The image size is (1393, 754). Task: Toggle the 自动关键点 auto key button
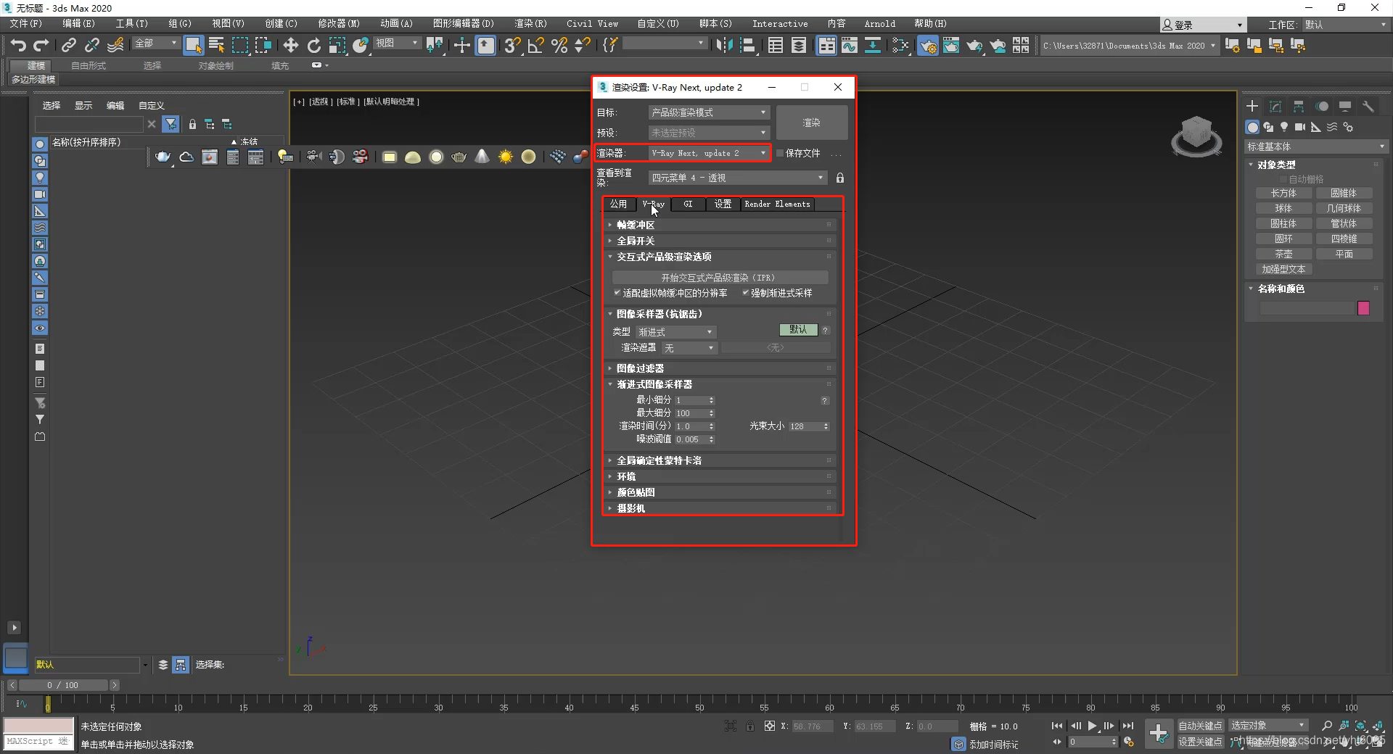[1200, 726]
